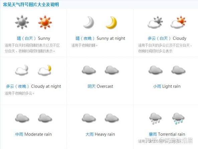Click the 中雨 Moderate rain link

click(x=33, y=134)
